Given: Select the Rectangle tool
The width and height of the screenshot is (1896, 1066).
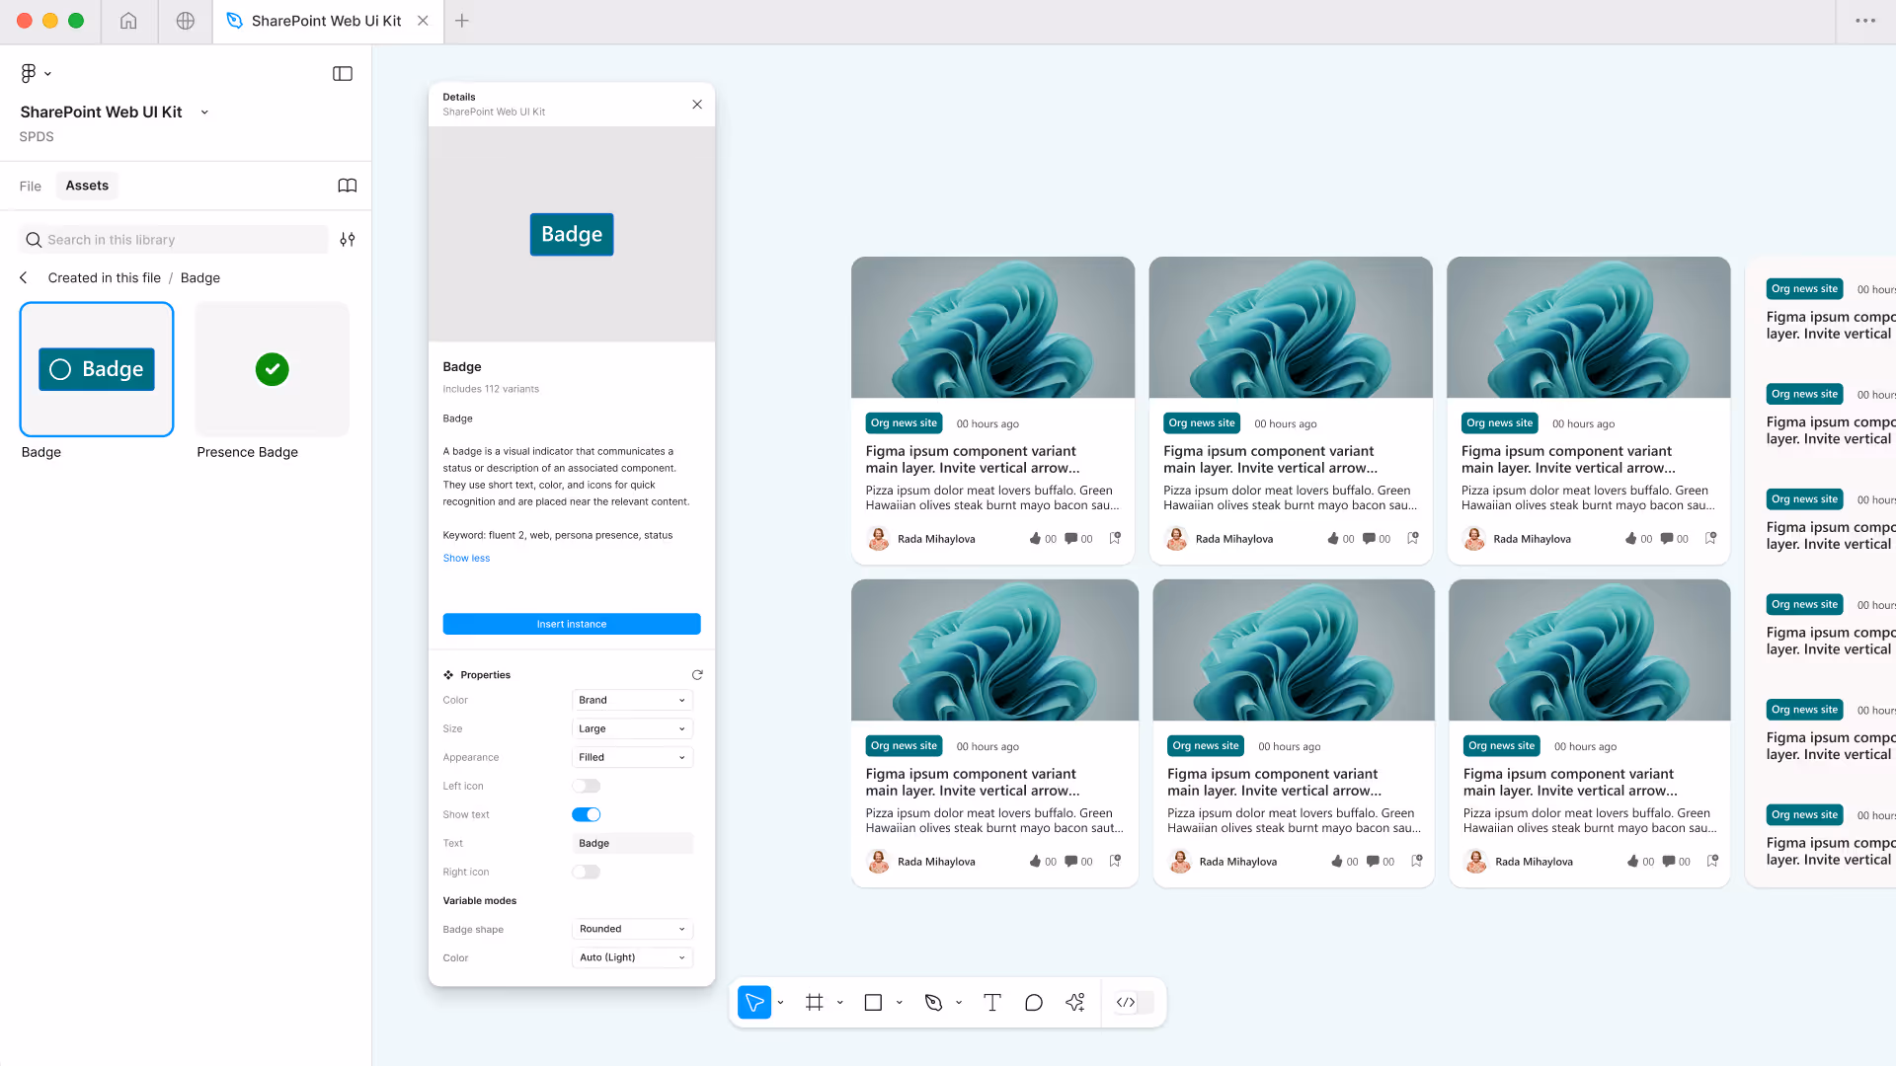Looking at the screenshot, I should click(x=873, y=1002).
